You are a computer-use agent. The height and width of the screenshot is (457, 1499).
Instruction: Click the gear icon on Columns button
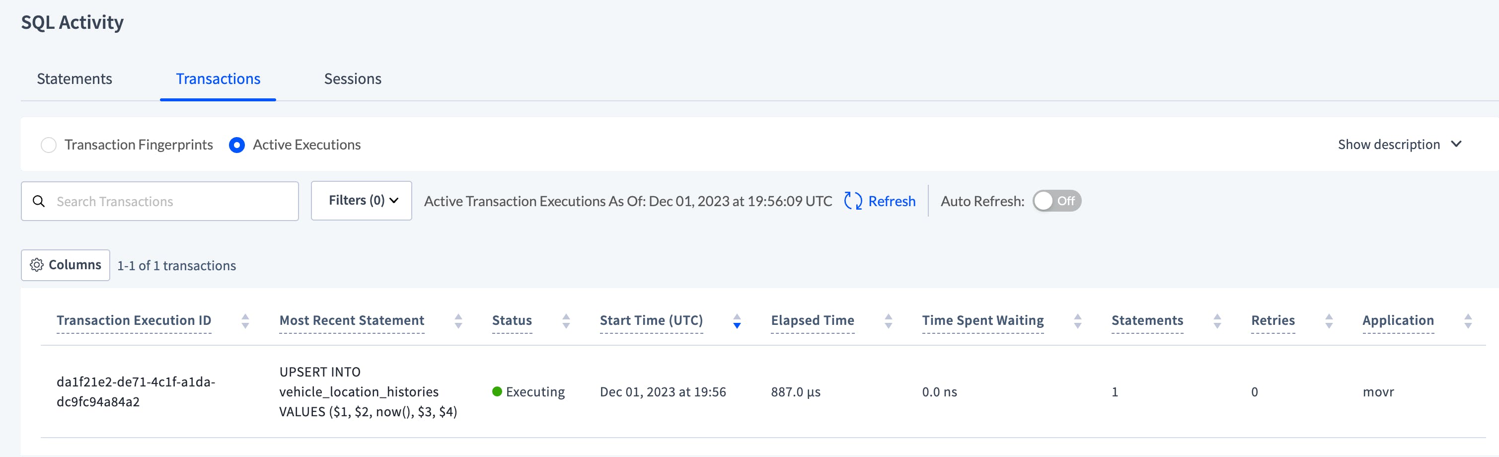(37, 265)
